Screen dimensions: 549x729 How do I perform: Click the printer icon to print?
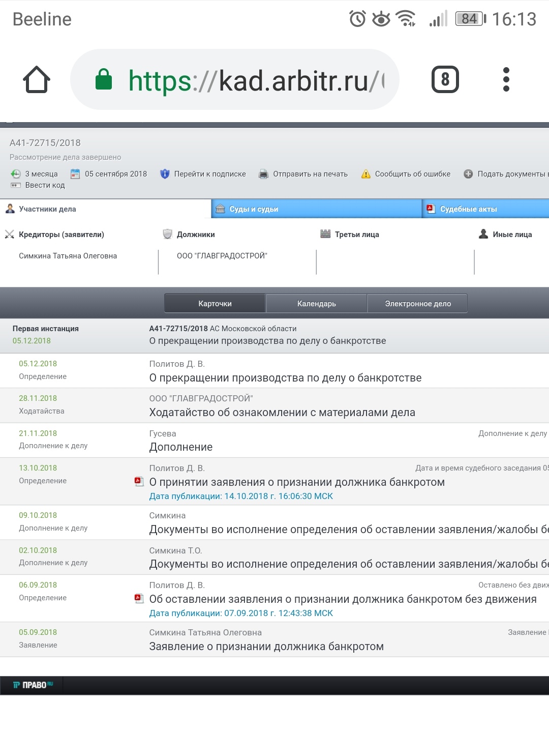tap(263, 174)
